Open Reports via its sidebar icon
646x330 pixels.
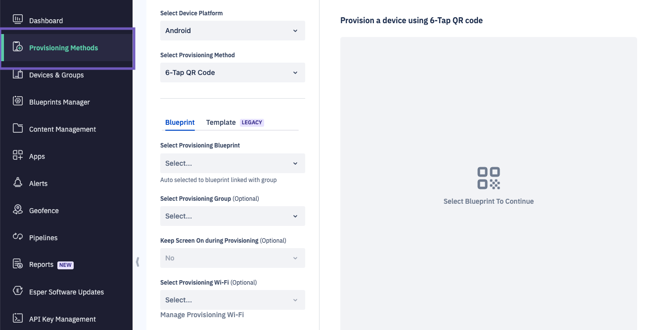click(18, 264)
